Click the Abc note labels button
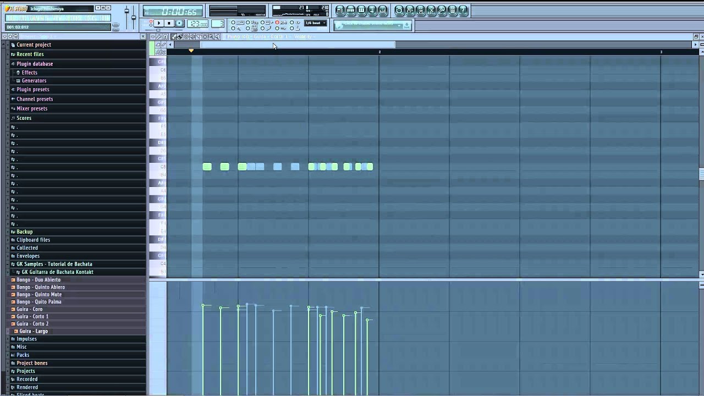The height and width of the screenshot is (396, 704). [x=161, y=52]
